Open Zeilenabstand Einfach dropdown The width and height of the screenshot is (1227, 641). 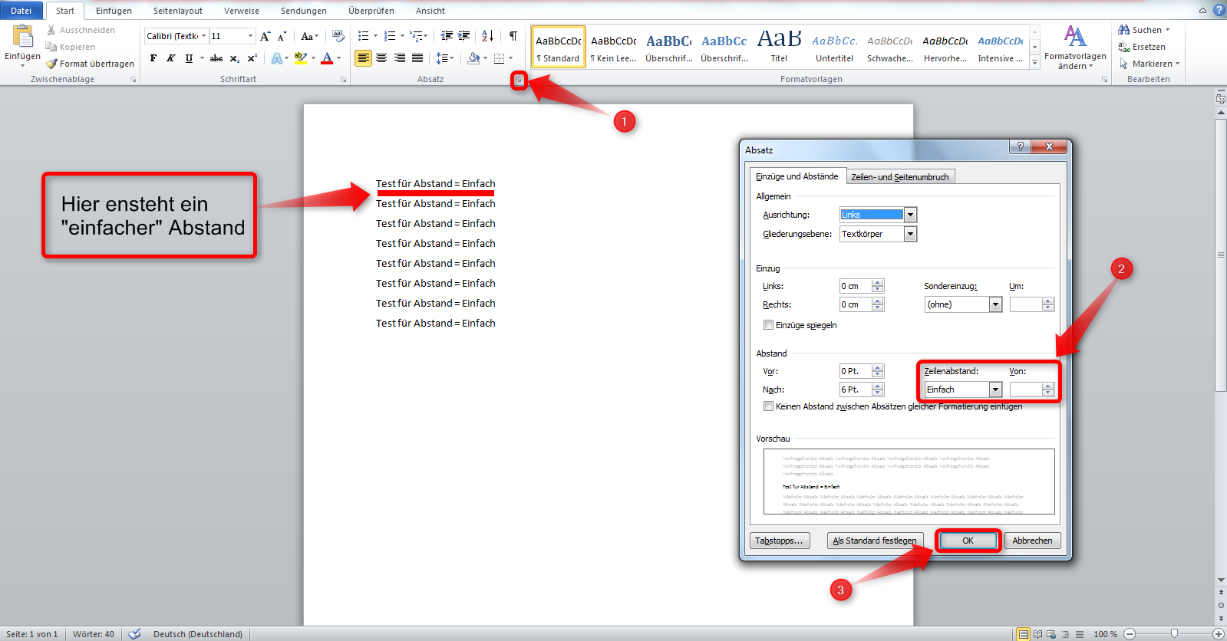click(x=995, y=390)
